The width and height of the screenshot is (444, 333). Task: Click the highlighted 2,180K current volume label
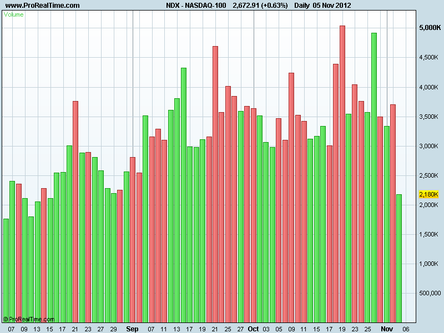(x=428, y=194)
